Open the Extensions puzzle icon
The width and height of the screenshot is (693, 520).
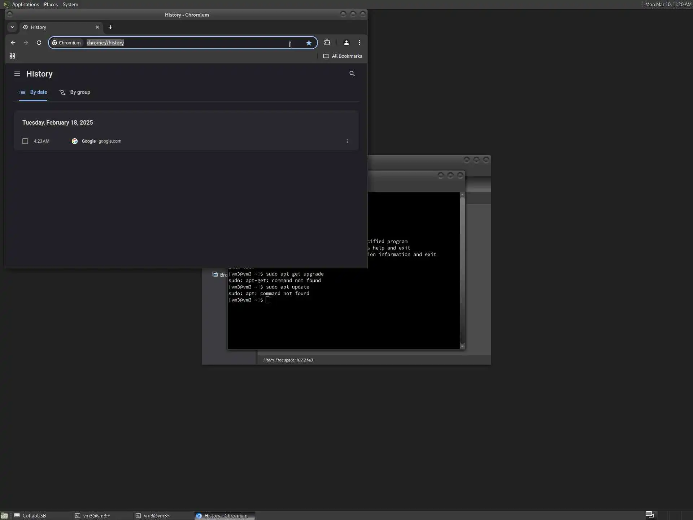[327, 43]
